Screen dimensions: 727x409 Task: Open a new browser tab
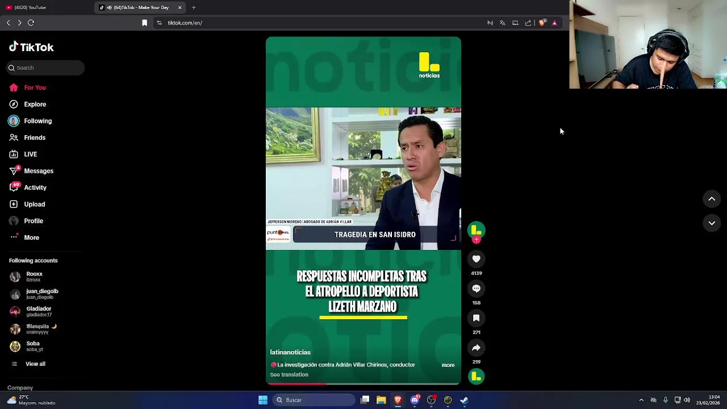point(194,7)
